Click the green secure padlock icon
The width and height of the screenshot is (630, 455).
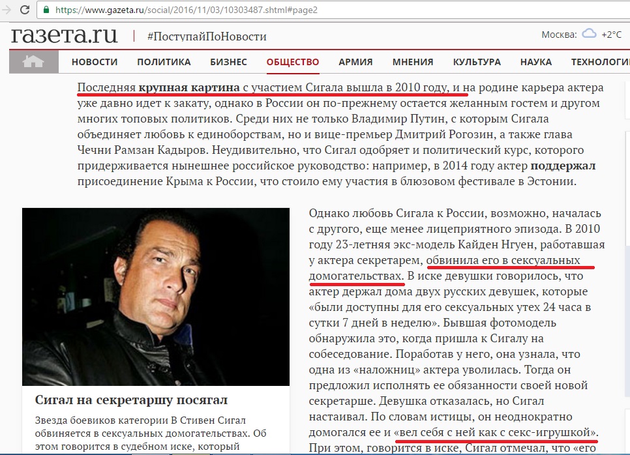pos(46,10)
